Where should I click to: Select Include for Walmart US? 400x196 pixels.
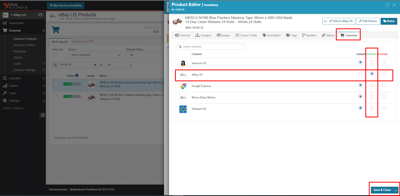(372, 108)
